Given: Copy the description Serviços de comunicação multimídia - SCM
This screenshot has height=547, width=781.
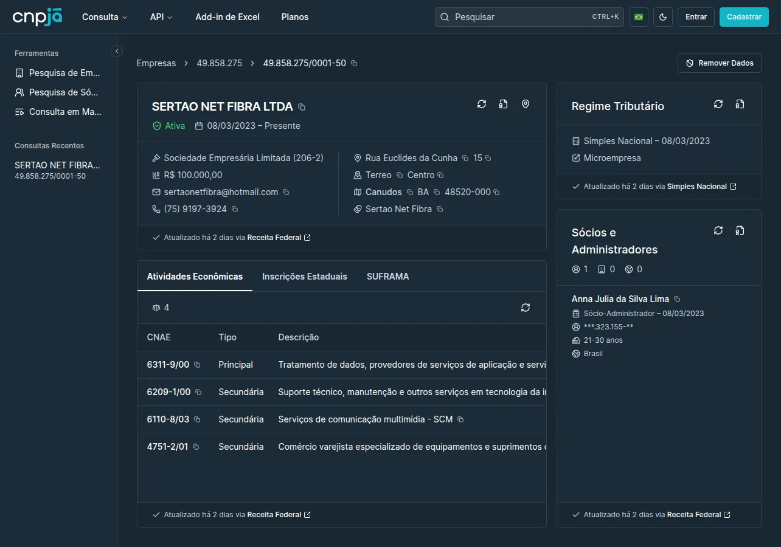Looking at the screenshot, I should 460,419.
